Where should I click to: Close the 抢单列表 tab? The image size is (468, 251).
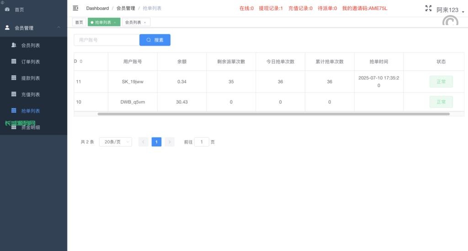pos(115,22)
